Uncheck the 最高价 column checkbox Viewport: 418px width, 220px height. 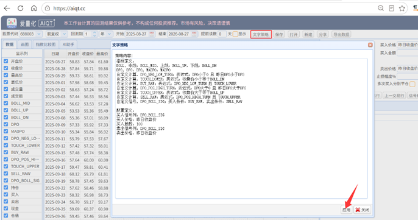point(6,75)
